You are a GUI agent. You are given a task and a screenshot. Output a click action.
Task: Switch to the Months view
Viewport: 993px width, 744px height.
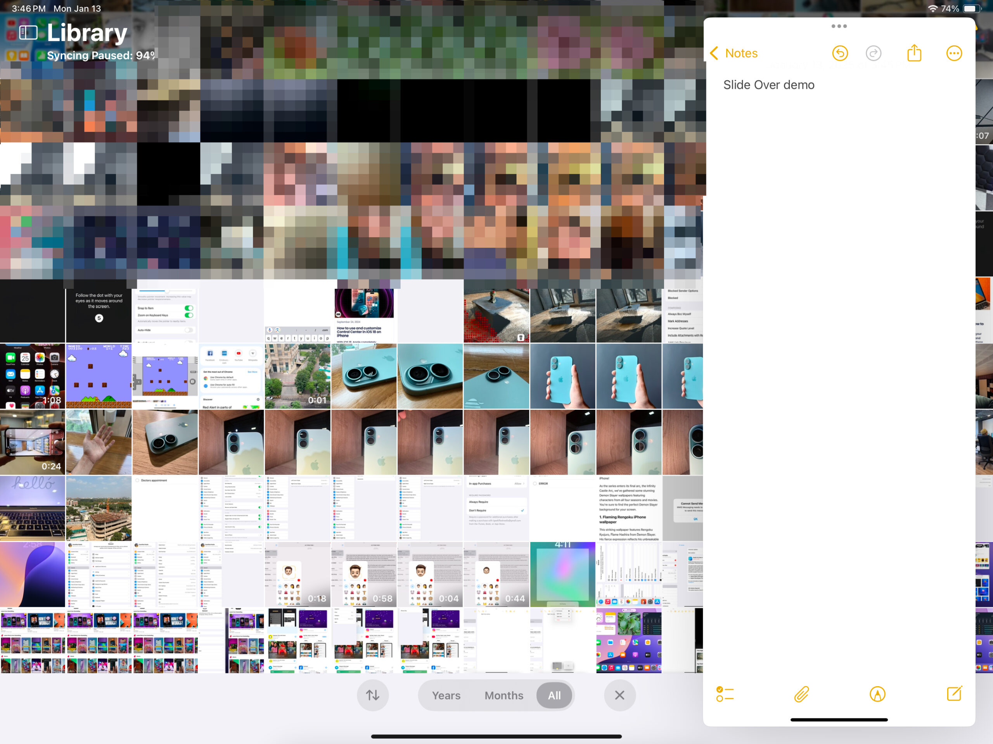[x=504, y=695]
